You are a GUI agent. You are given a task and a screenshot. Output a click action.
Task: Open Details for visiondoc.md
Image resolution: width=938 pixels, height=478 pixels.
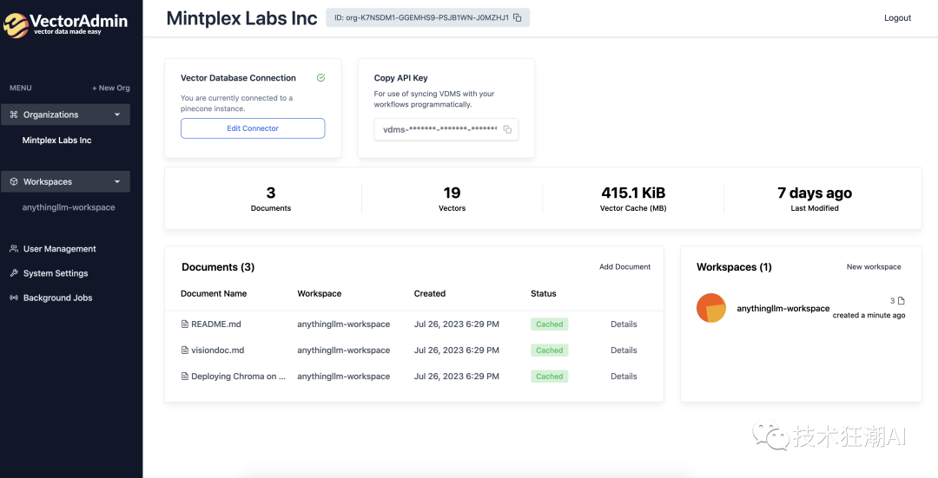click(x=624, y=350)
